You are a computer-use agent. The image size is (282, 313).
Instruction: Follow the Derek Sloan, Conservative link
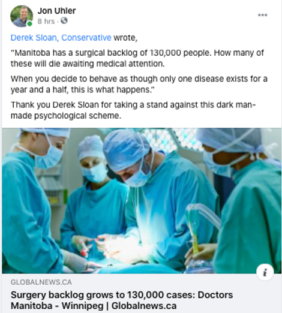tap(61, 38)
